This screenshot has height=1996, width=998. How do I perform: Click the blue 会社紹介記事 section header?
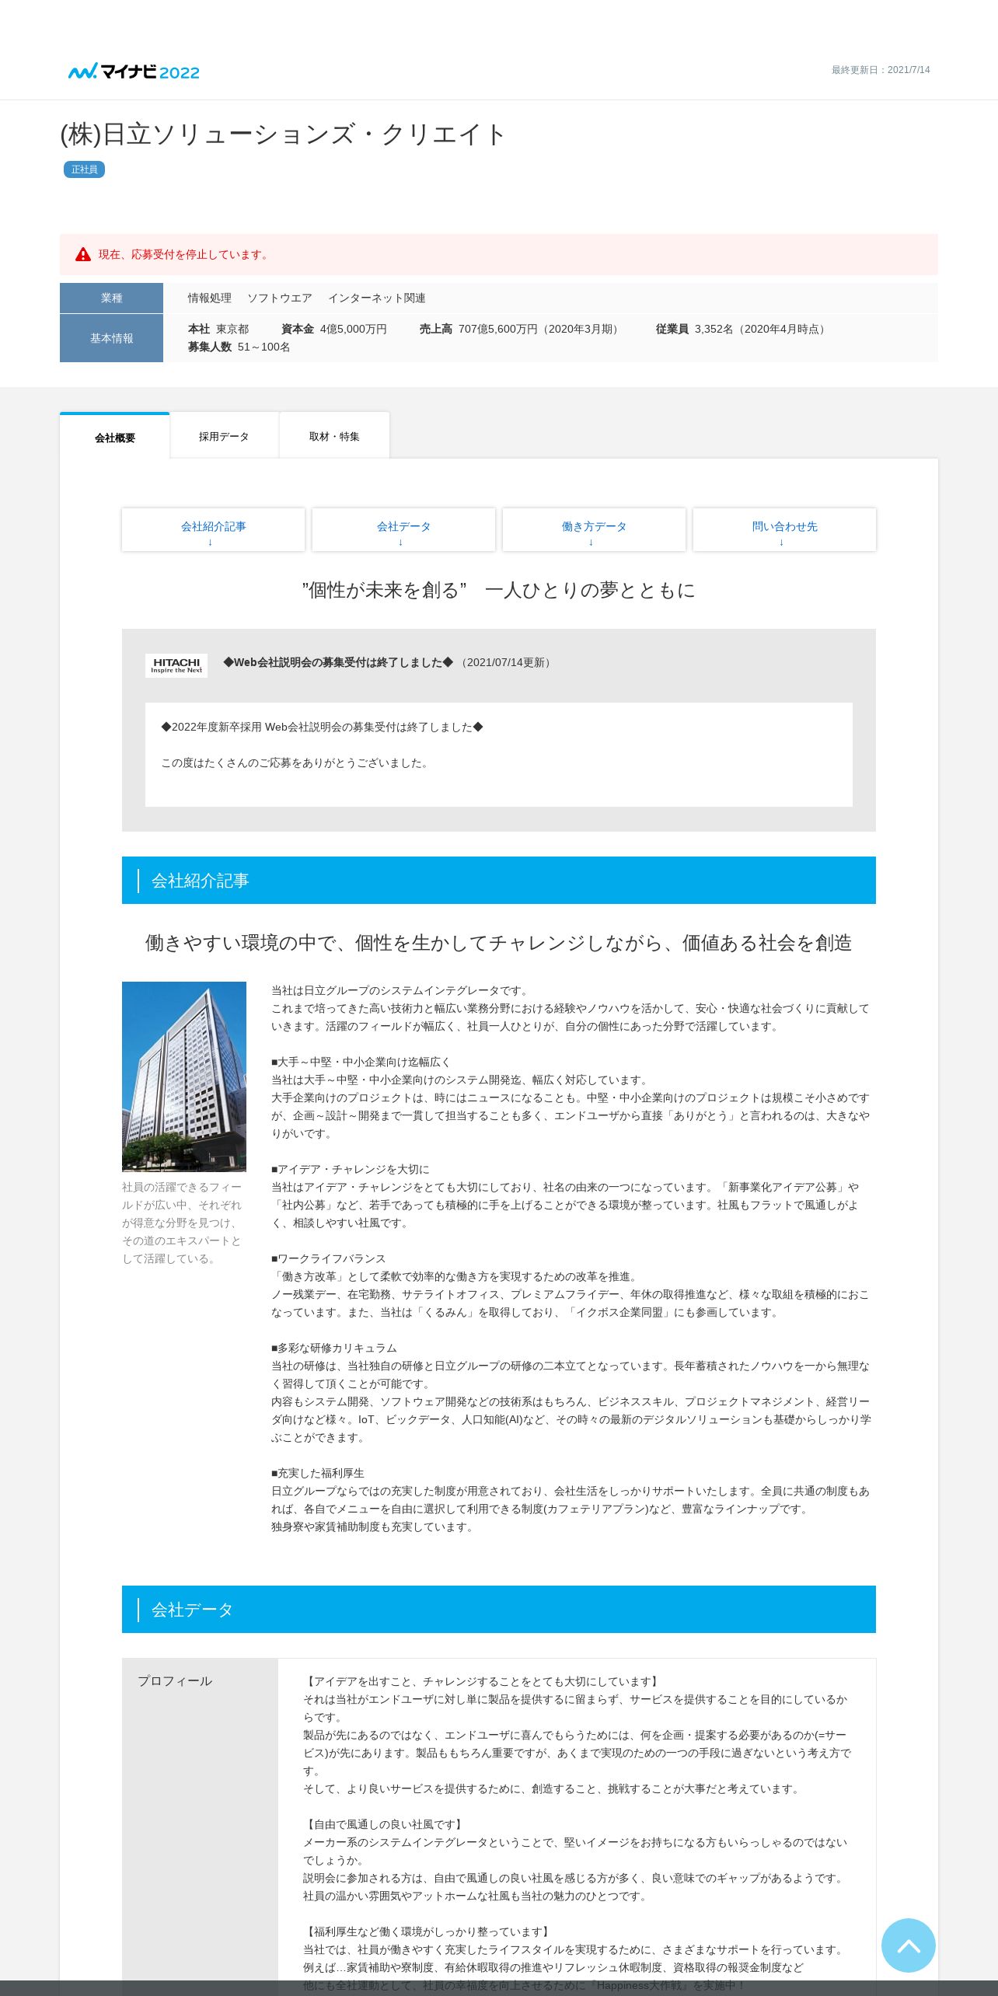499,880
